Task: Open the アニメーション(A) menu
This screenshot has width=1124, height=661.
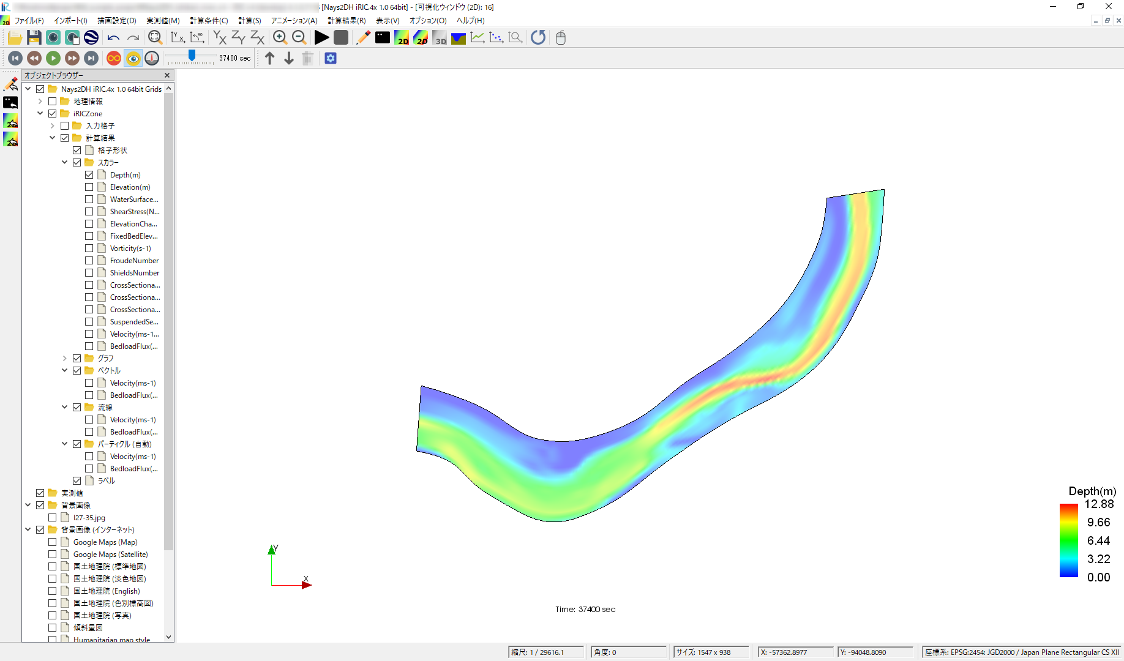Action: click(294, 21)
